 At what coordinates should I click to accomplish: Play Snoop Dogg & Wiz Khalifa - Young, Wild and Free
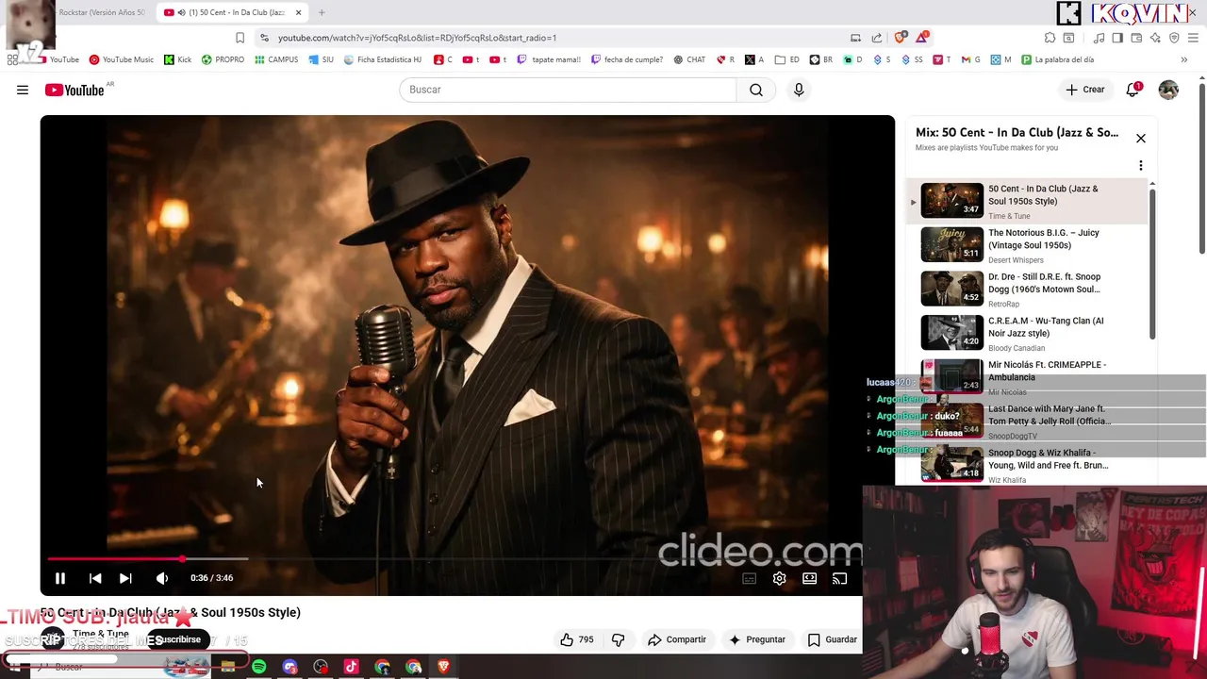[x=1028, y=465]
